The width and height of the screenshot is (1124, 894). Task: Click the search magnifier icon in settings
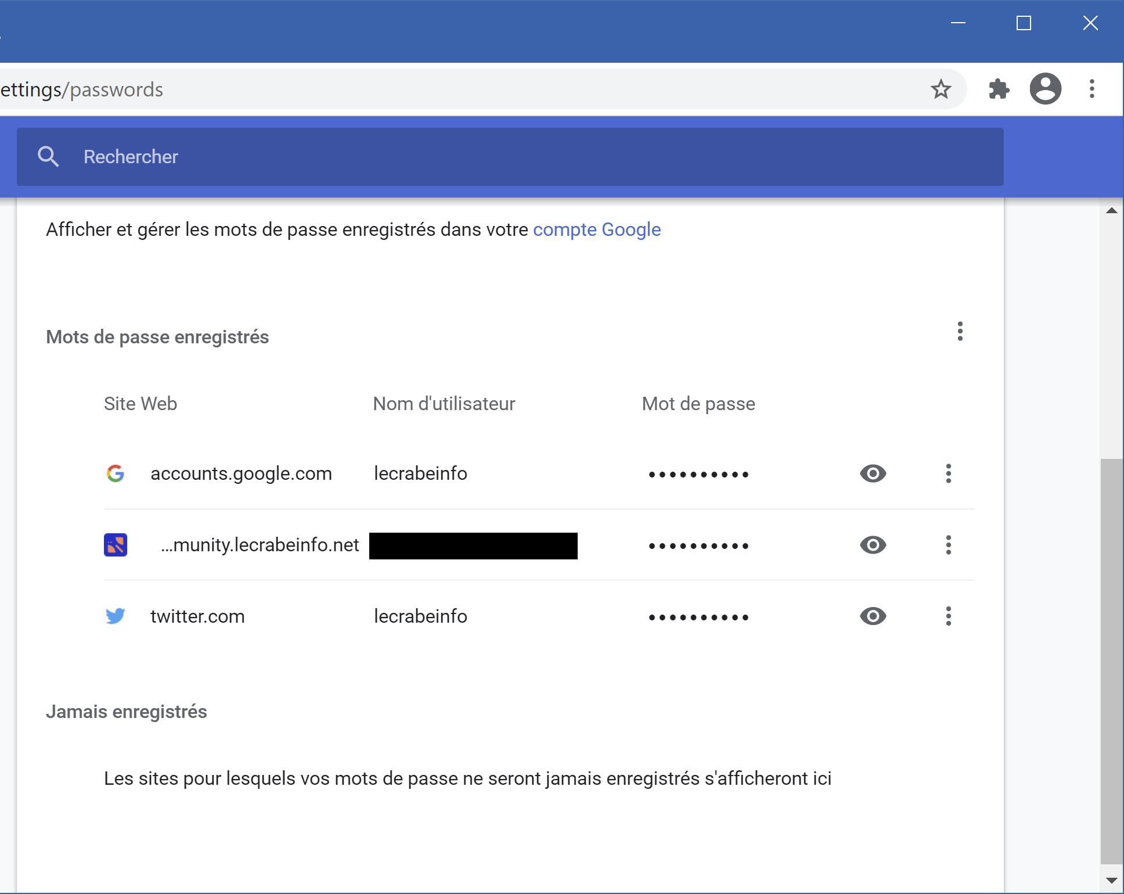(48, 157)
